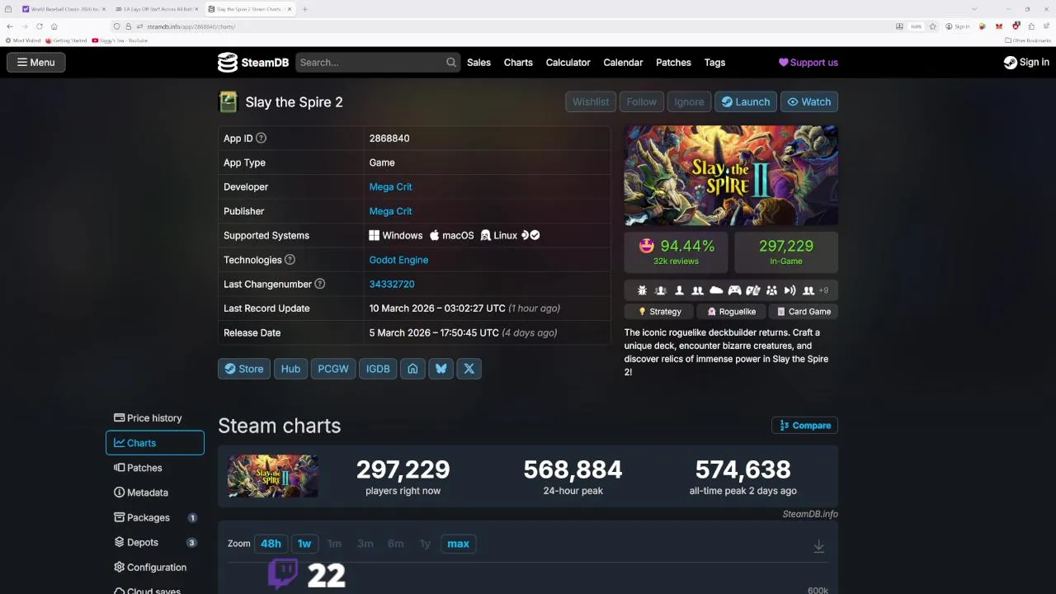Bookmark this page with star icon
The height and width of the screenshot is (594, 1056).
pos(933,26)
